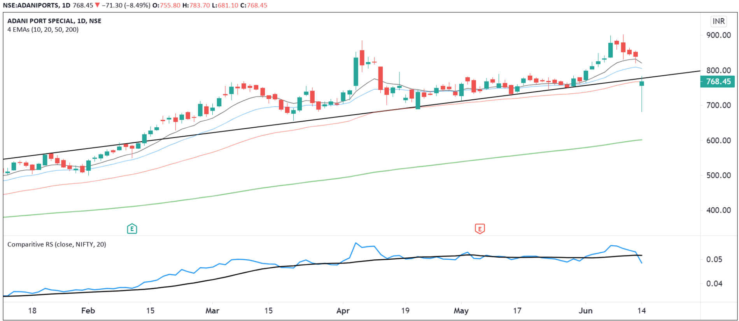Click the red earnings E marker
739x321 pixels.
click(x=480, y=229)
